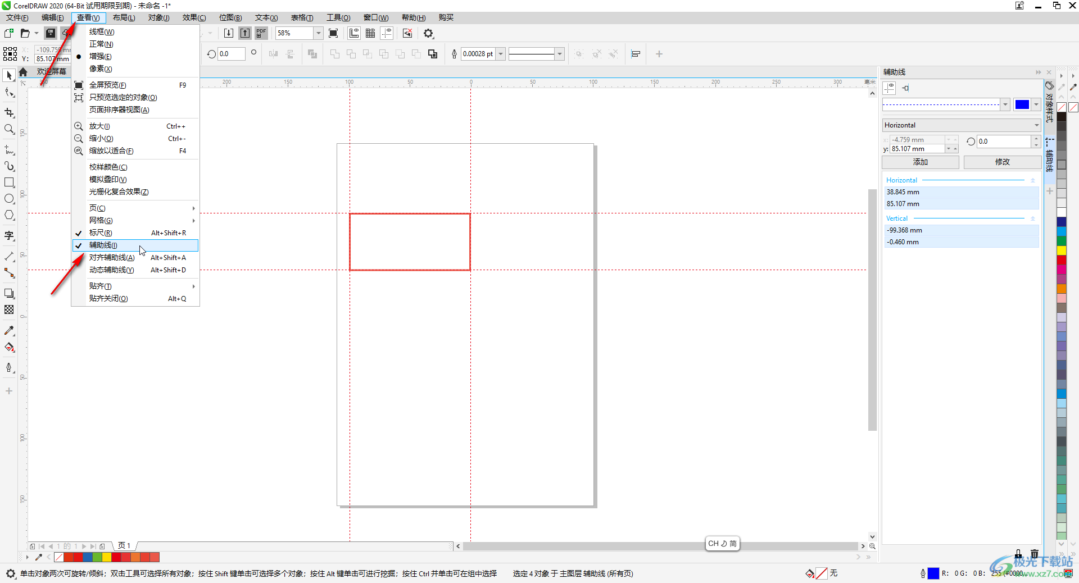Image resolution: width=1079 pixels, height=583 pixels.
Task: Open the zoom level 58% dropdown
Action: tap(318, 33)
